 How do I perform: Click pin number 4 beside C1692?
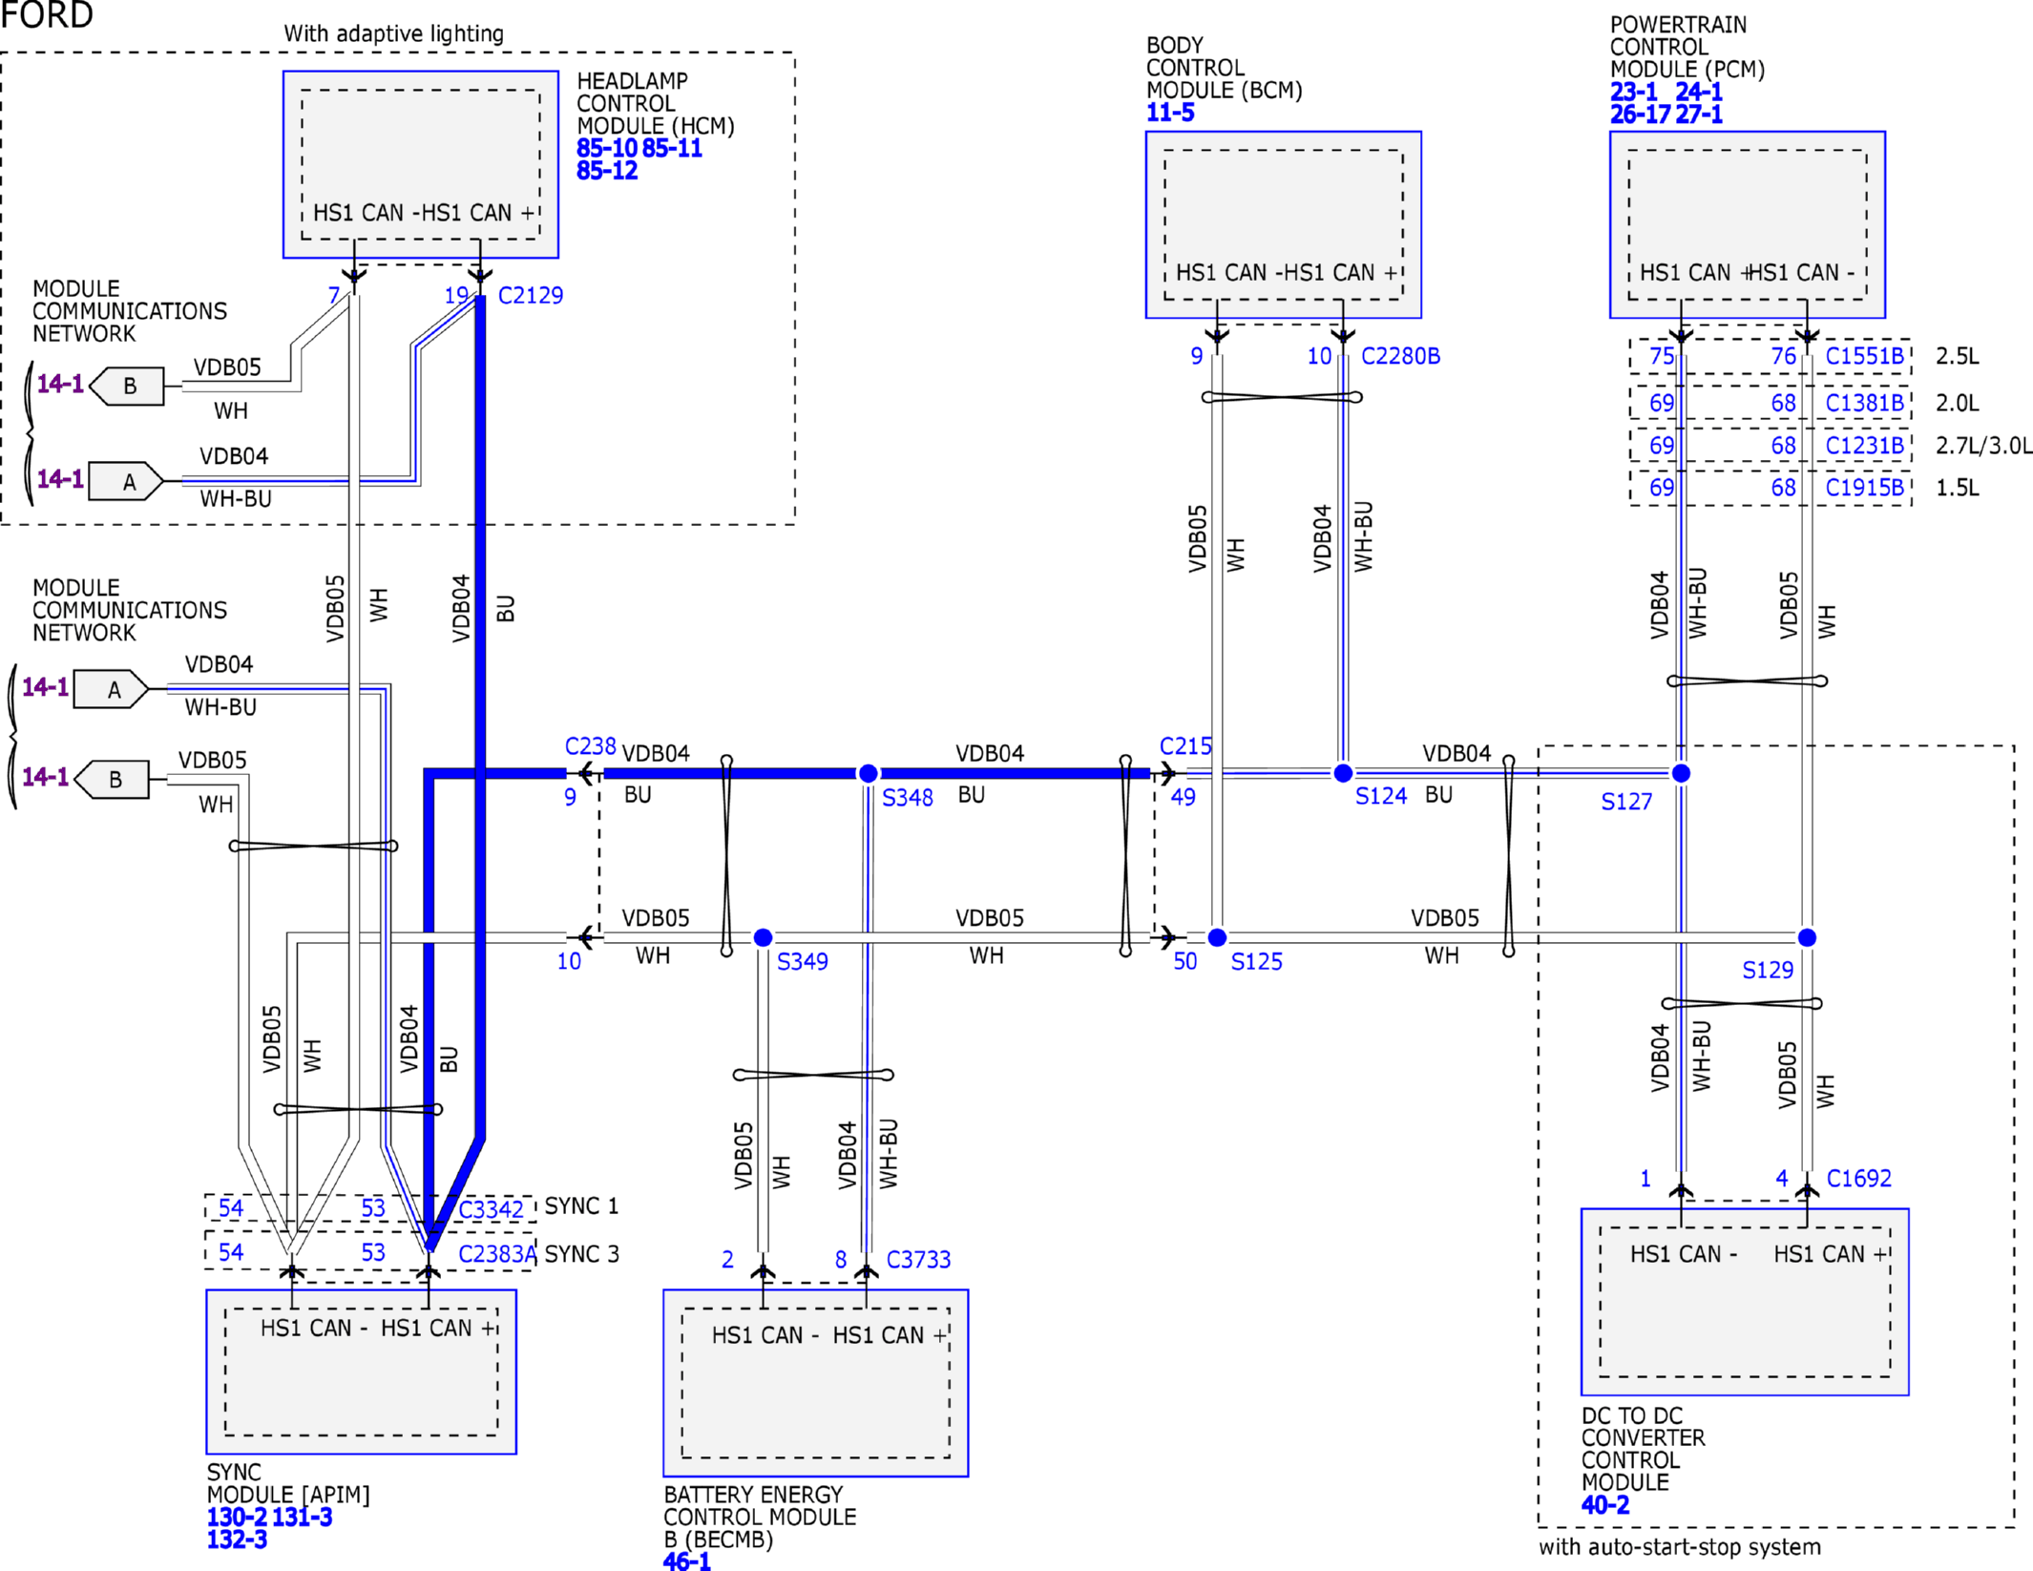(1782, 1179)
